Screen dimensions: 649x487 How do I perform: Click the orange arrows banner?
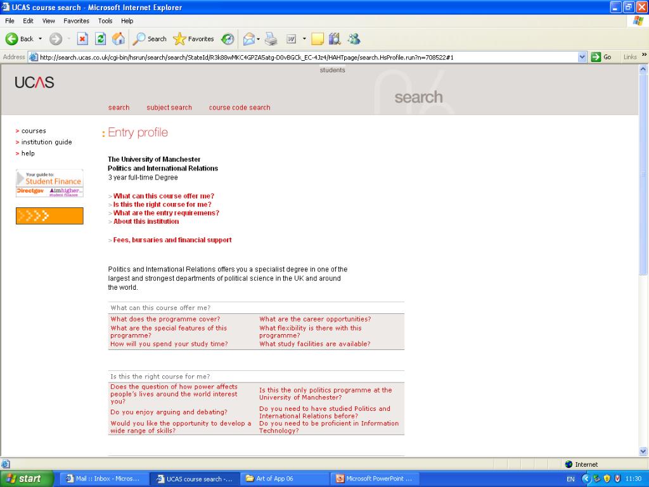pos(49,216)
